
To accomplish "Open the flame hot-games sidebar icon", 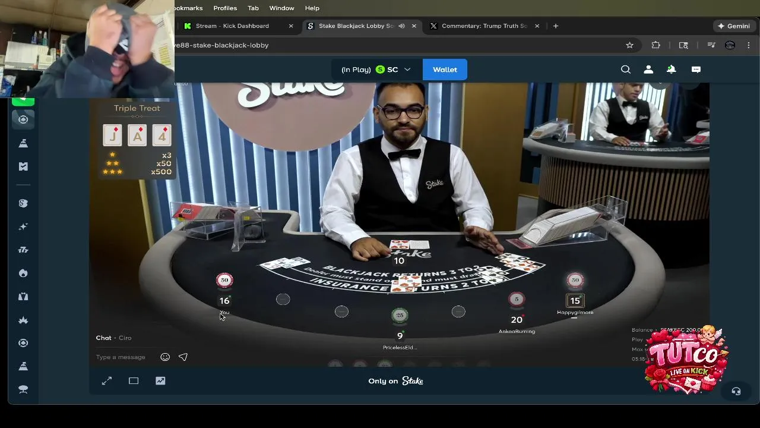I will coord(23,273).
